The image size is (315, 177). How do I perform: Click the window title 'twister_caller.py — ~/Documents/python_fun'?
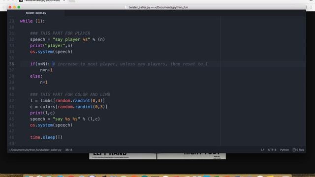tap(158, 7)
